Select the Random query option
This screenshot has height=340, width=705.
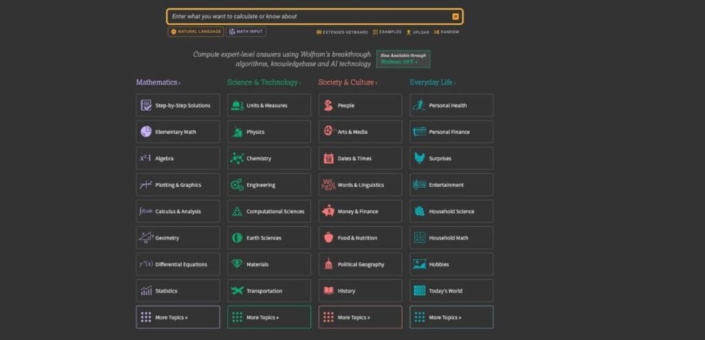(x=446, y=32)
